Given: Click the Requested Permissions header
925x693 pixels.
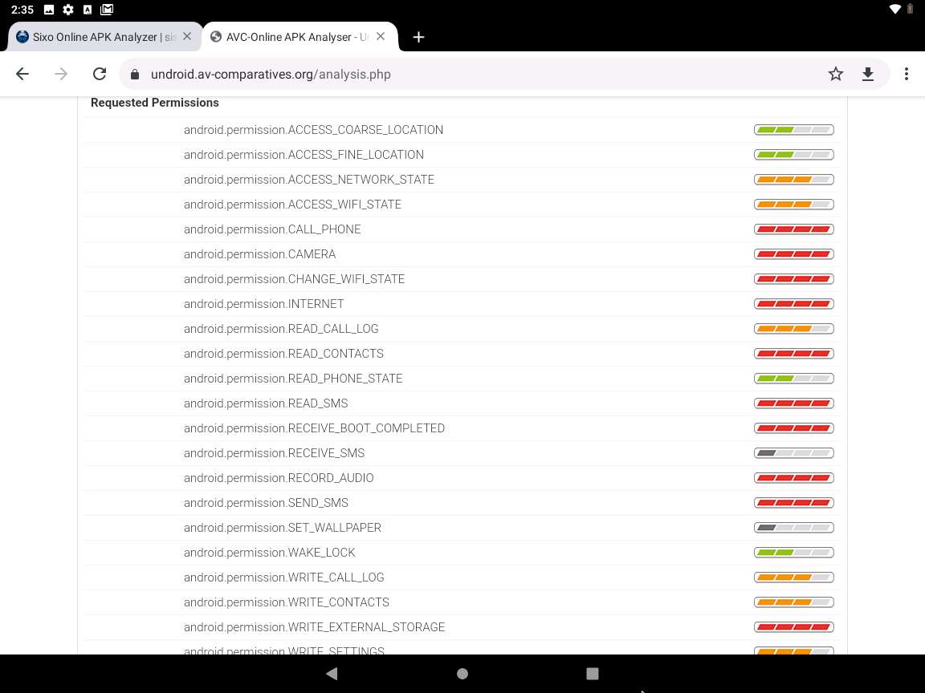Looking at the screenshot, I should pyautogui.click(x=154, y=103).
